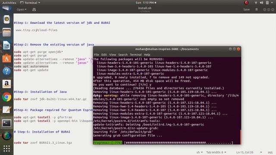Open the Tab Width: 8 dropdown
Screen dimensions: 276x155
(x=216, y=152)
